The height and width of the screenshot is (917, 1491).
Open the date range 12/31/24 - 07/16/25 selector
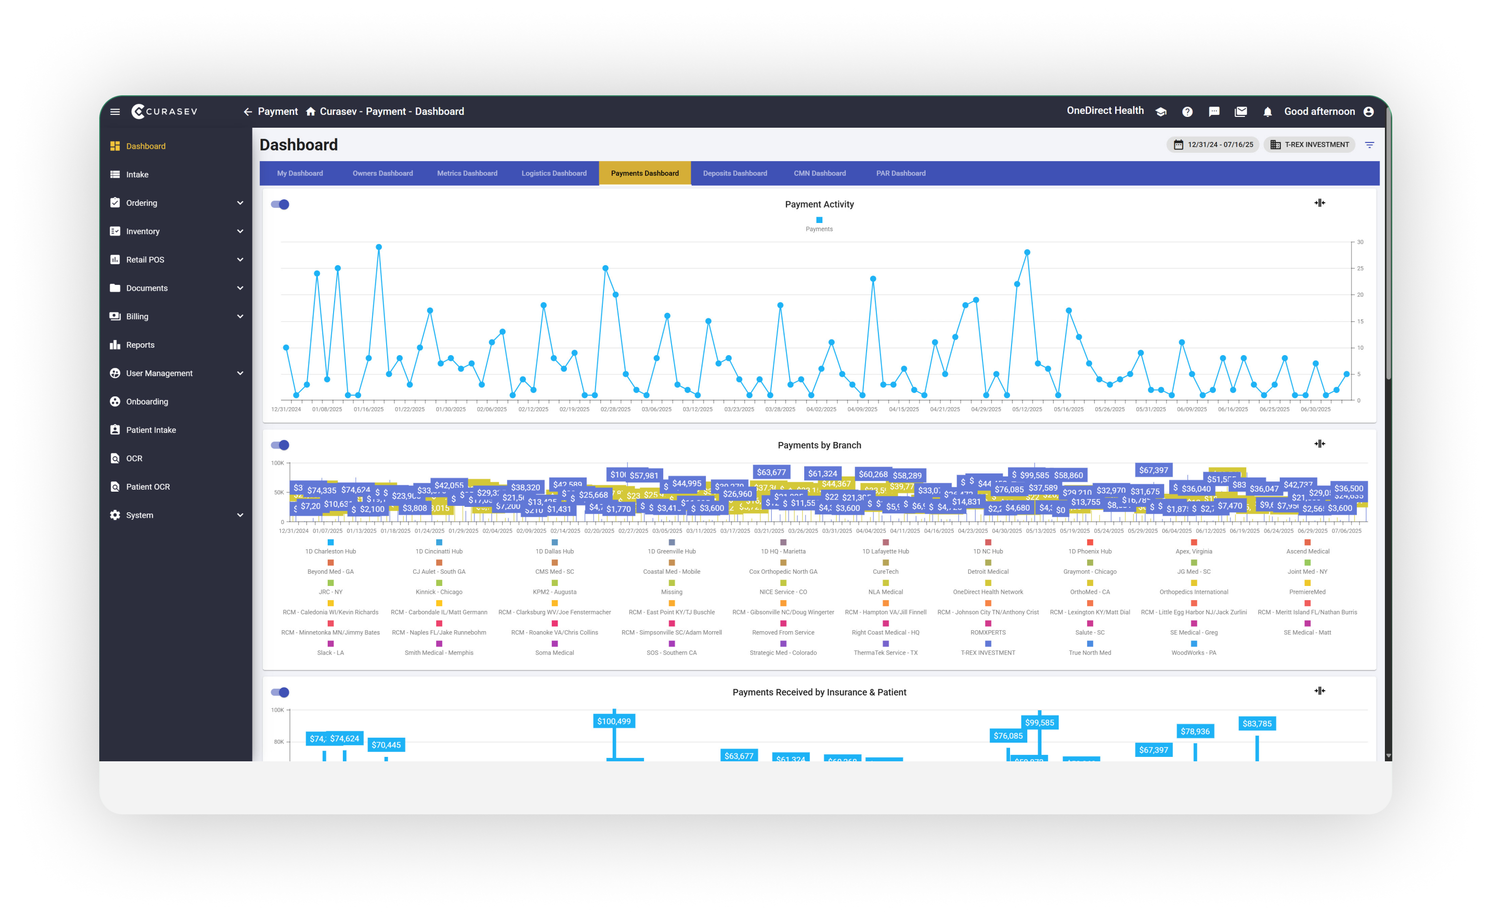coord(1212,145)
